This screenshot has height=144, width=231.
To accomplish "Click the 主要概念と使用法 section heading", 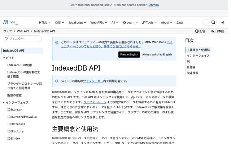I will pyautogui.click(x=75, y=129).
